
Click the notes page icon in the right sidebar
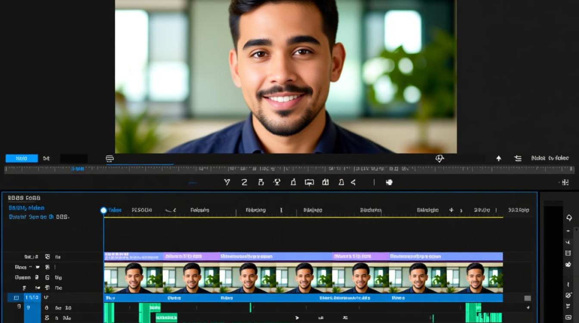(568, 253)
